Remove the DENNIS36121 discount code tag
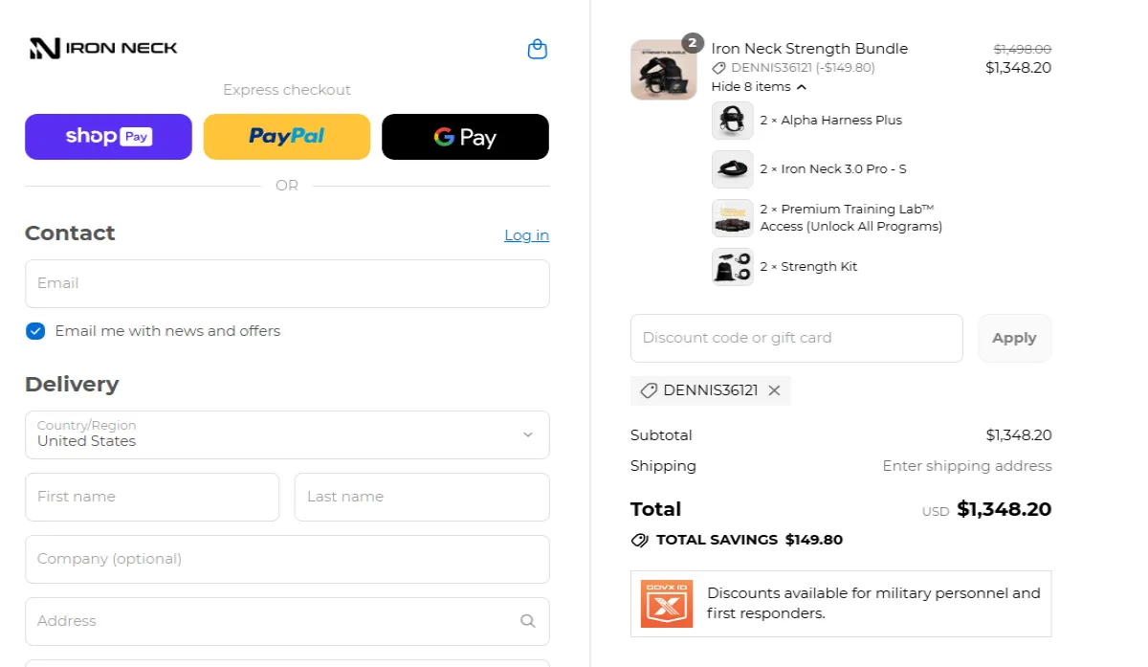 (774, 390)
